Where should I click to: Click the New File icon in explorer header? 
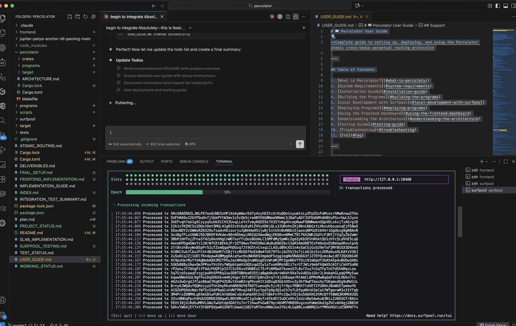coord(69,16)
